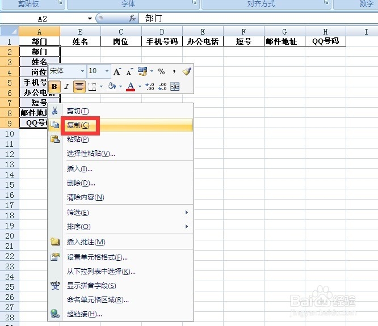The height and width of the screenshot is (326, 378).
Task: Choose 插入批注(M) from context menu
Action: [120, 242]
